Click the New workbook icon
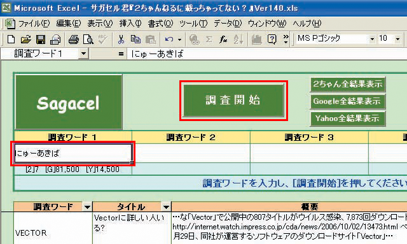This screenshot has height=244, width=407. coord(11,39)
